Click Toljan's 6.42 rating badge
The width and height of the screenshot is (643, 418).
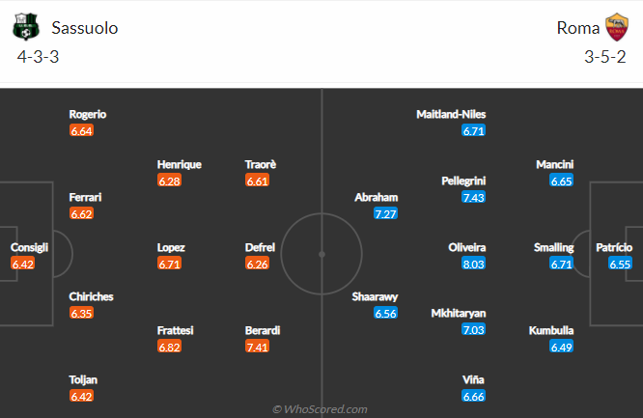click(81, 397)
